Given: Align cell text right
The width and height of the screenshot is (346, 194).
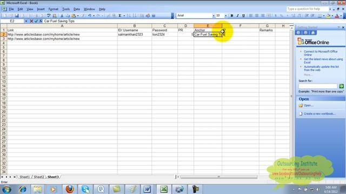Looking at the screenshot, I should click(263, 16).
